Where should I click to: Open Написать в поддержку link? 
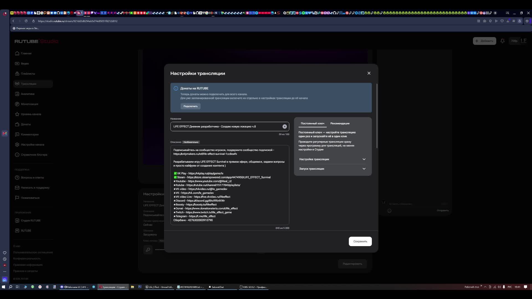[33, 188]
